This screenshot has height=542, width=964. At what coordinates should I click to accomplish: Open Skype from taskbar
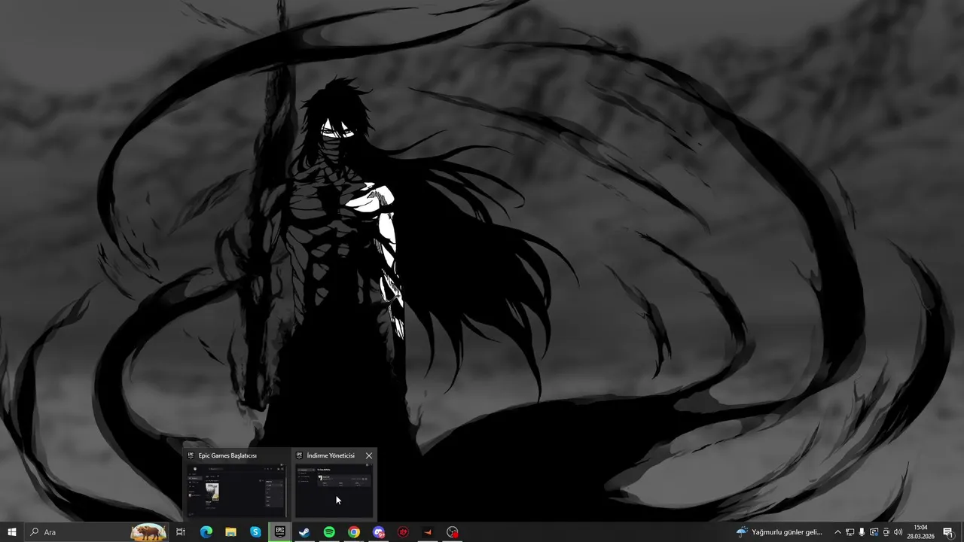(255, 532)
